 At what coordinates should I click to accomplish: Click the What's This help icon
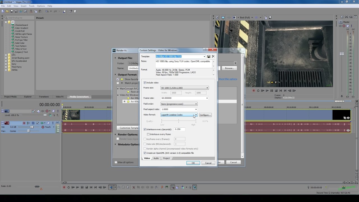click(71, 11)
